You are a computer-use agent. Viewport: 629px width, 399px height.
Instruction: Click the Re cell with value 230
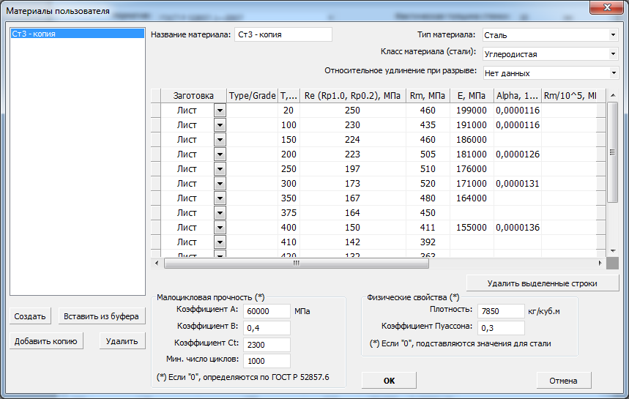coord(353,125)
